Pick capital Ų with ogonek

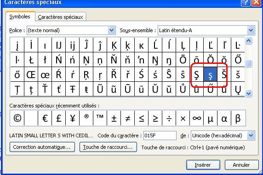(238, 89)
